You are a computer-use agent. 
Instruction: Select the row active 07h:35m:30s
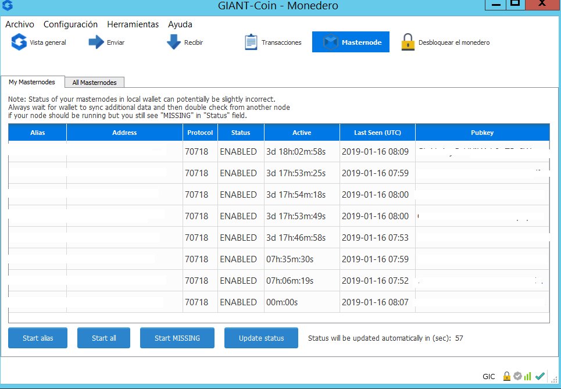278,259
